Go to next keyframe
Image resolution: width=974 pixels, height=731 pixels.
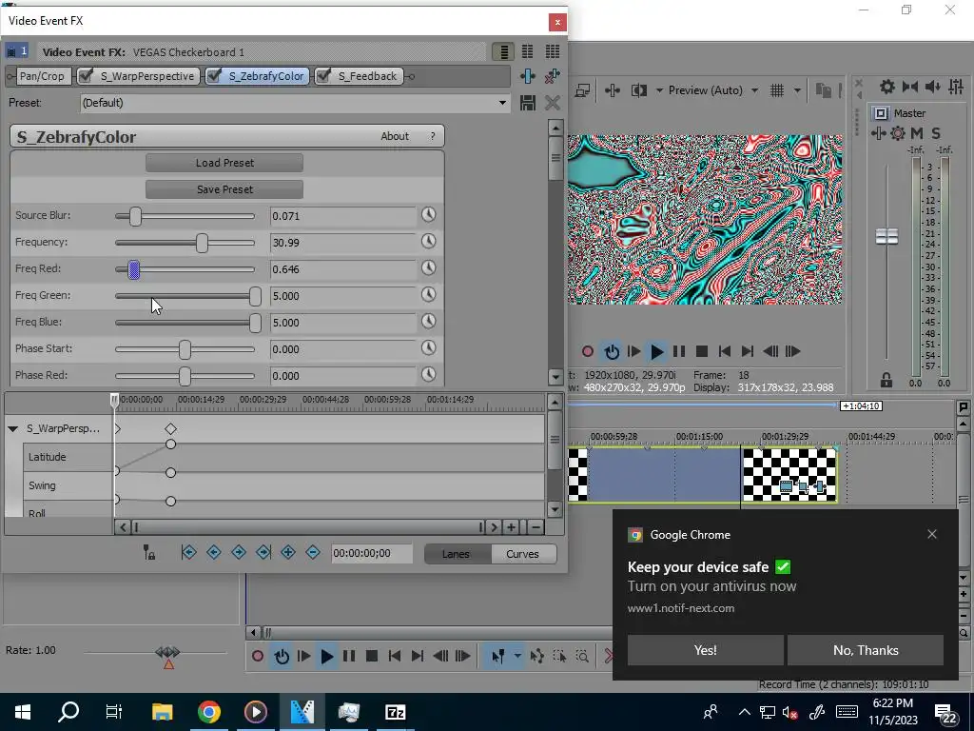click(239, 553)
